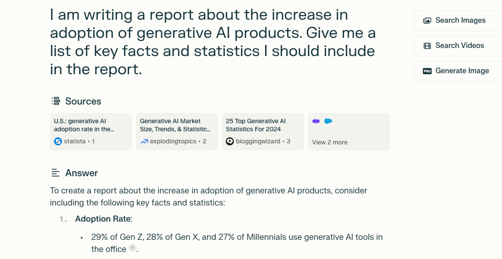Click the bold 'Adoption Rate' list heading
The height and width of the screenshot is (259, 502).
(103, 219)
